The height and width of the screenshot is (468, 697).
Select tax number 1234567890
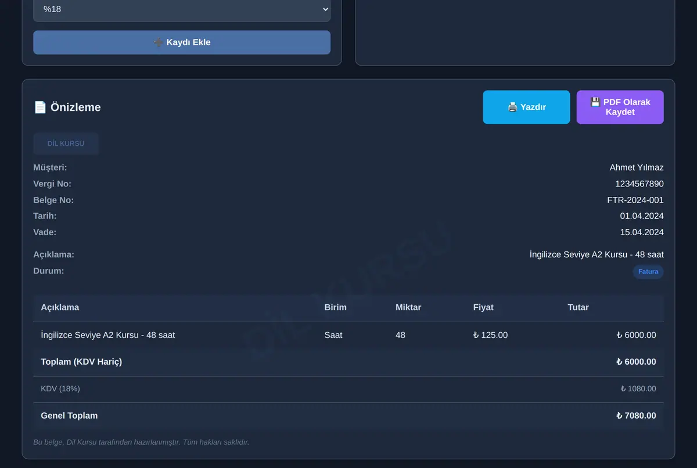point(639,183)
